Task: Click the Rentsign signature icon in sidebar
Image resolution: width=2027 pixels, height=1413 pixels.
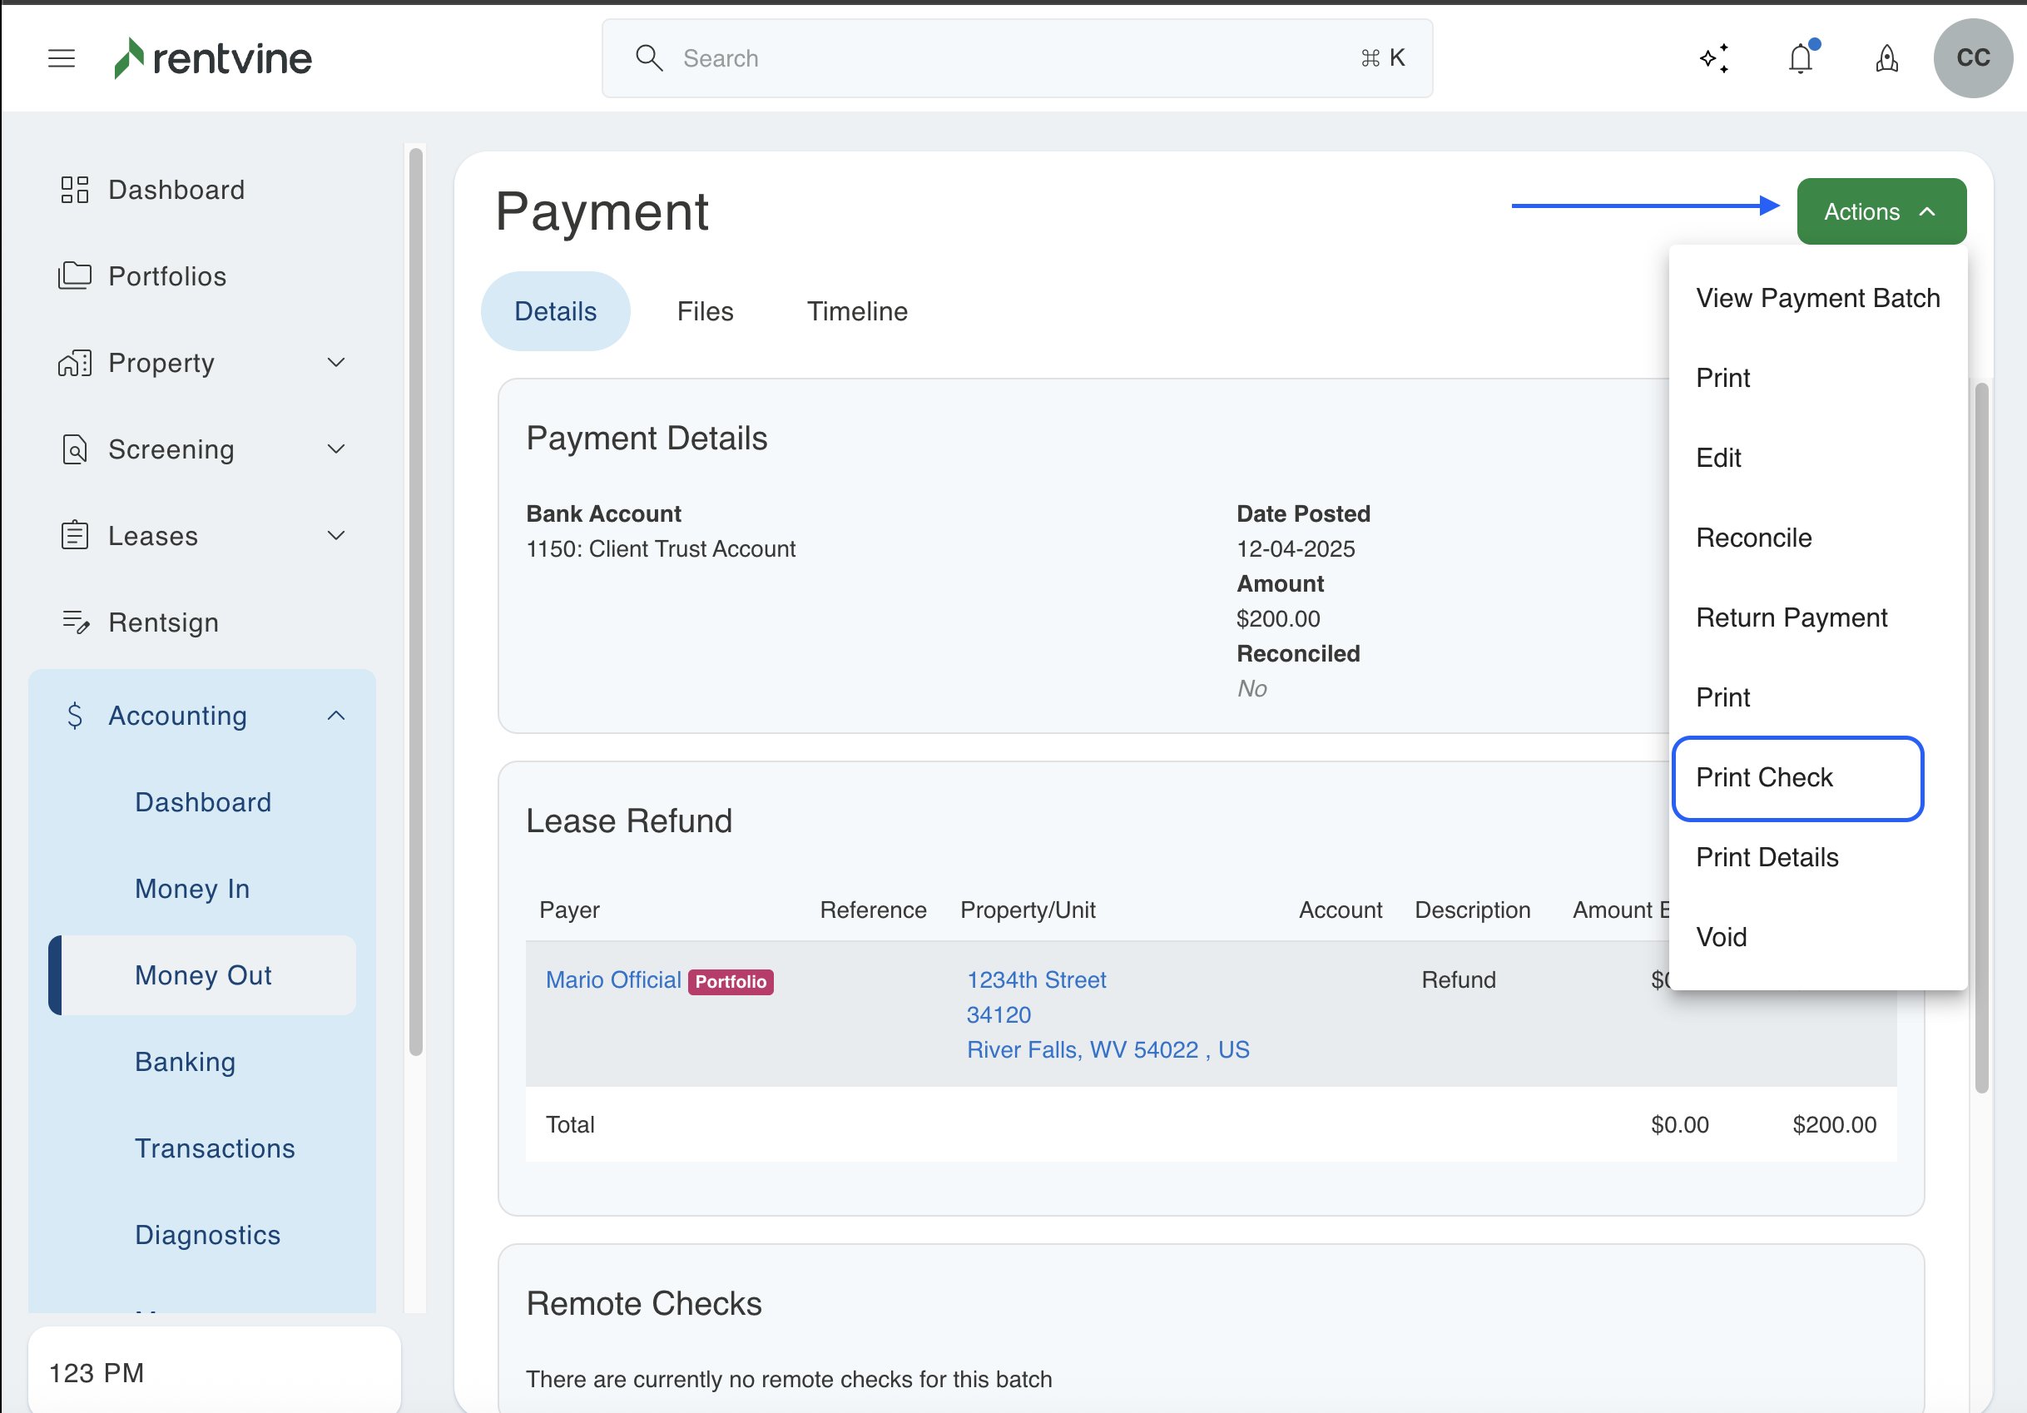Action: pos(75,622)
